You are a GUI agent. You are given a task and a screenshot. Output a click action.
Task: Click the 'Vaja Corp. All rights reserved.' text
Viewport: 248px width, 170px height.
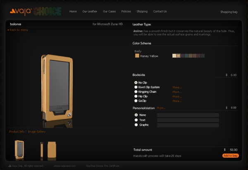pyautogui.click(x=28, y=166)
